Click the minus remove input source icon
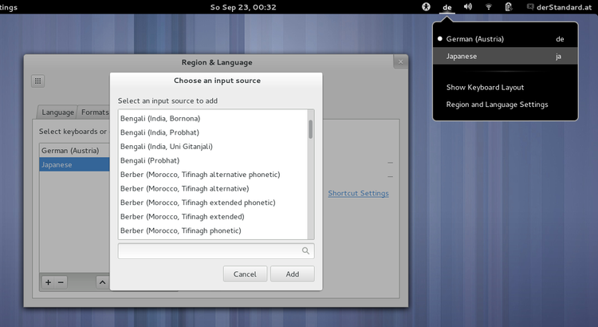Screen dimensions: 598x327 point(61,282)
